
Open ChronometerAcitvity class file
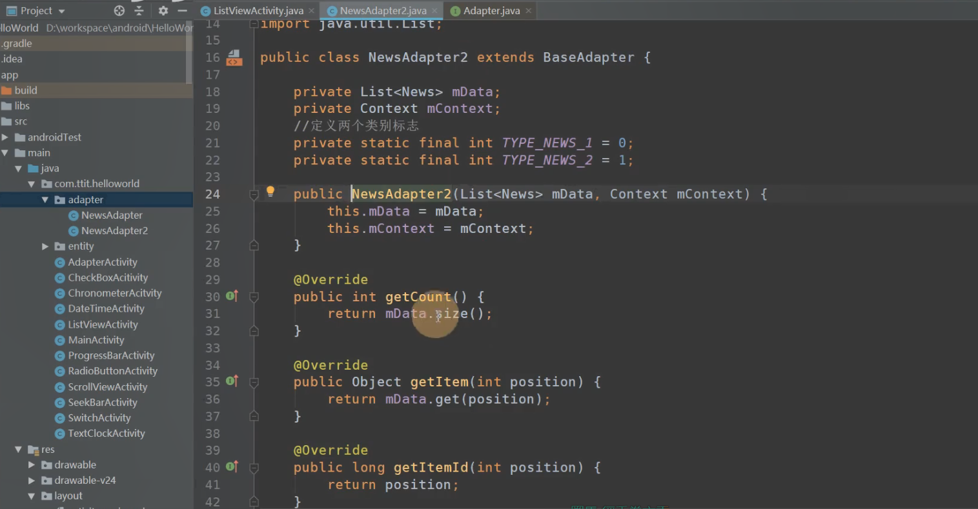click(x=115, y=293)
